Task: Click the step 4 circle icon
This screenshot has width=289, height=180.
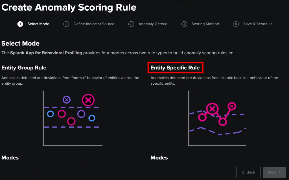Action: [x=184, y=24]
